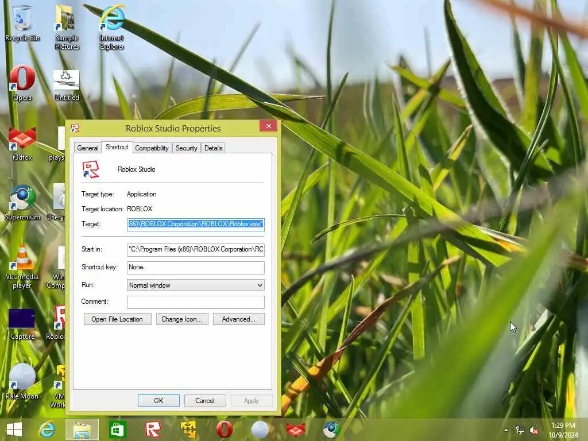Open the muted volume tray icon
The height and width of the screenshot is (441, 588).
pos(535,431)
